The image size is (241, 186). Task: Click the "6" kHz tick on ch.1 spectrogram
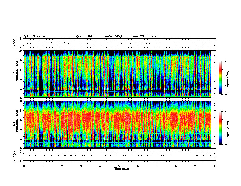point(21,70)
